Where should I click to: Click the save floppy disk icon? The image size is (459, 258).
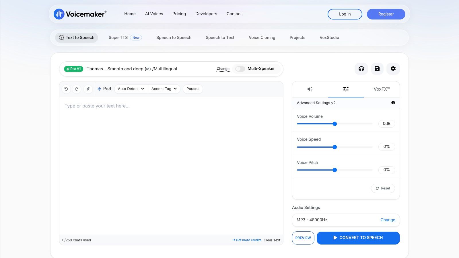click(x=377, y=69)
